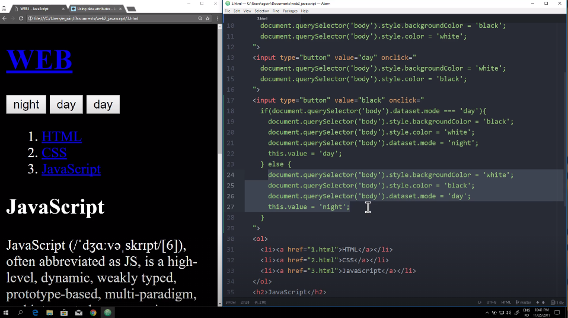Go back in the Chrome browser
Viewport: 568px width, 318px height.
coord(4,18)
